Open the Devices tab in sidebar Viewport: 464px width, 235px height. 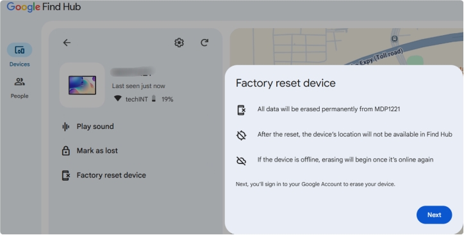click(x=19, y=55)
